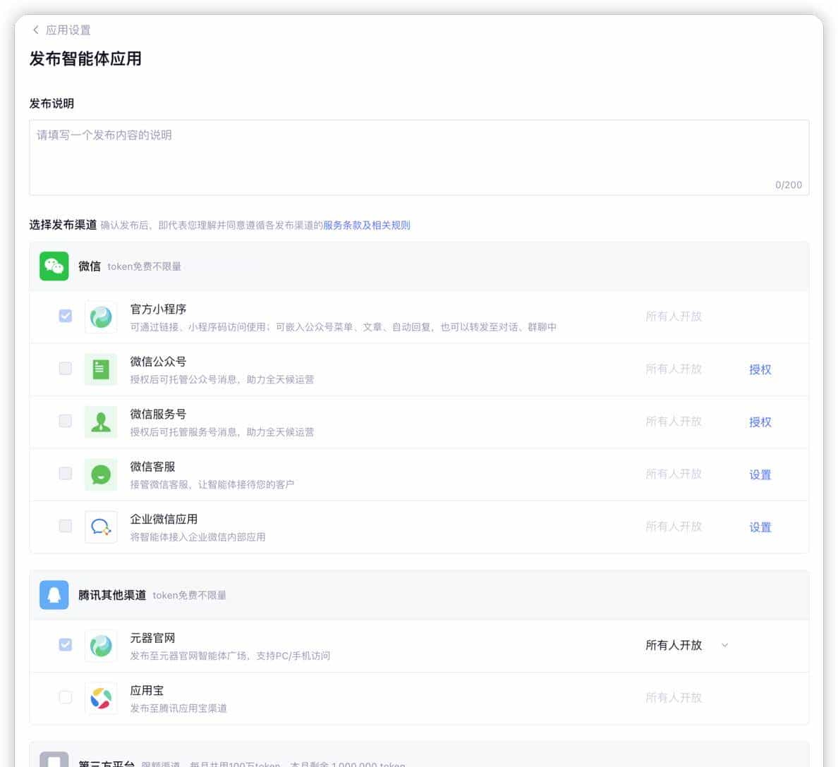Click the 发布说明 text input area
Image resolution: width=838 pixels, height=767 pixels.
(x=419, y=155)
